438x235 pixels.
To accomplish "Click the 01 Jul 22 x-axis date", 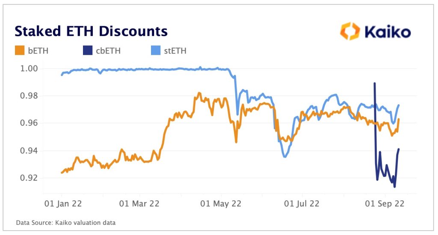I will 301,204.
